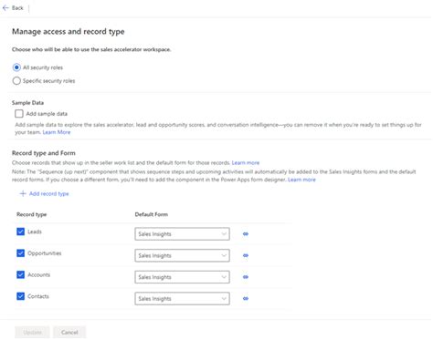Uncheck the Opportunities record type
The height and width of the screenshot is (340, 433).
click(20, 253)
